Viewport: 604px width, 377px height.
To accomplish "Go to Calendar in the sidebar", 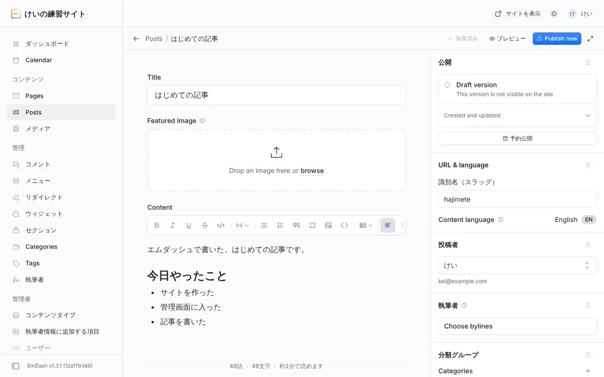I will [x=61, y=60].
